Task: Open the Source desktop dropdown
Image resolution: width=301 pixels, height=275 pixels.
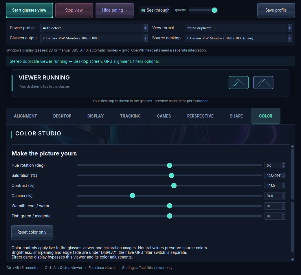Action: click(238, 38)
